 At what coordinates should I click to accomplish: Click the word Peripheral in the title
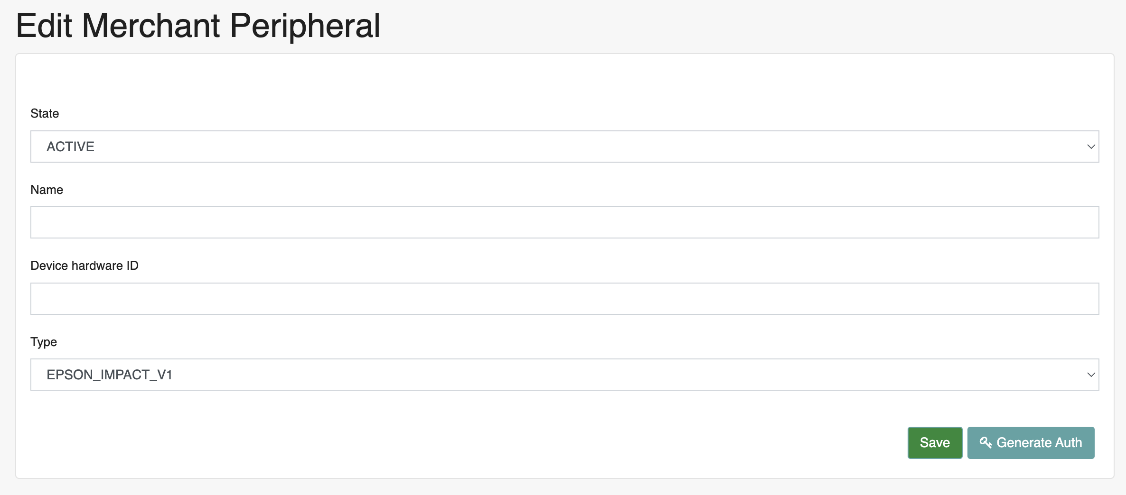tap(305, 26)
